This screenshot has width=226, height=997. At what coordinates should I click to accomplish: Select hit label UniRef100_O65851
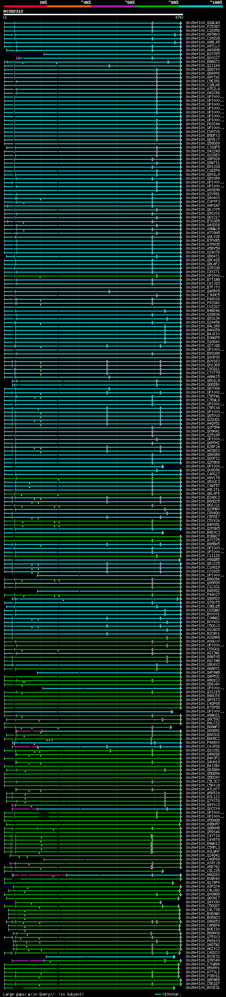(203, 731)
